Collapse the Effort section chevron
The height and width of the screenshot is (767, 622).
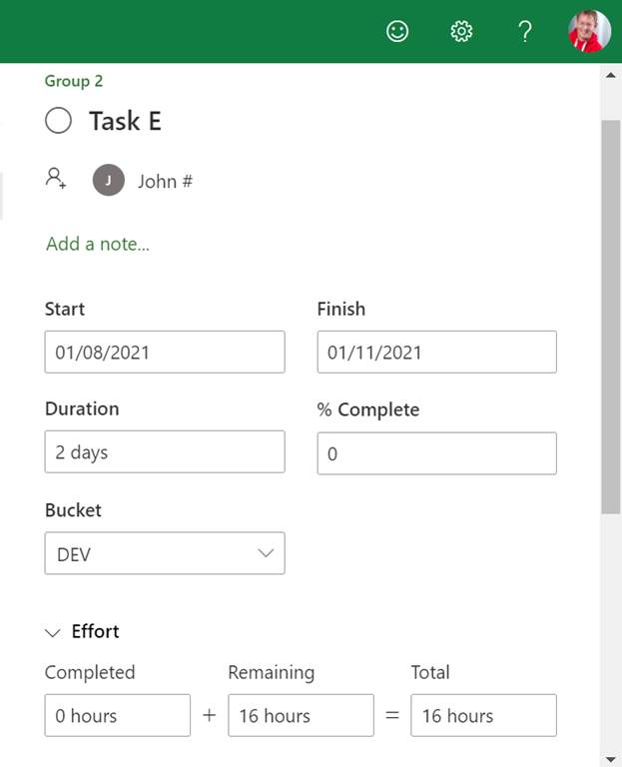(x=52, y=632)
